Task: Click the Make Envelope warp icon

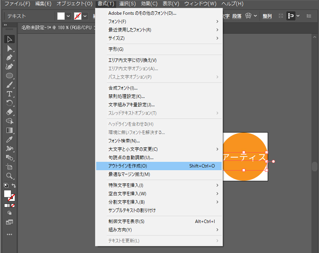Action: (x=248, y=16)
